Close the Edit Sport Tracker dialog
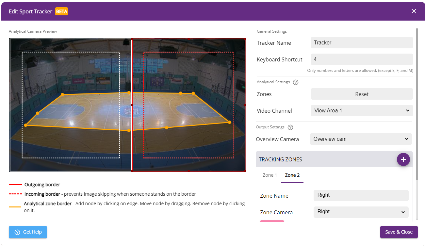The width and height of the screenshot is (425, 246). point(414,11)
